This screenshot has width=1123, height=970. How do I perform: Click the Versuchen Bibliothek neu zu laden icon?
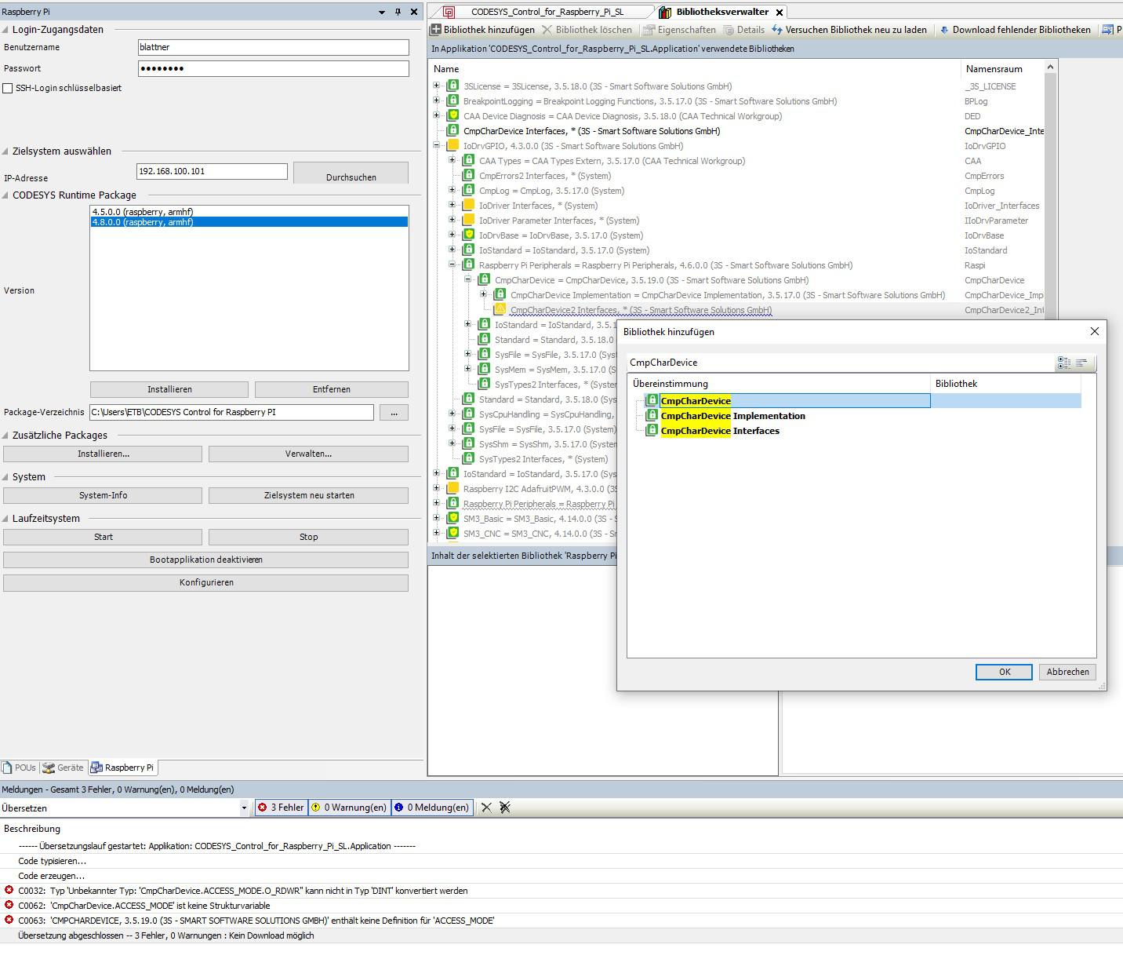coord(777,29)
